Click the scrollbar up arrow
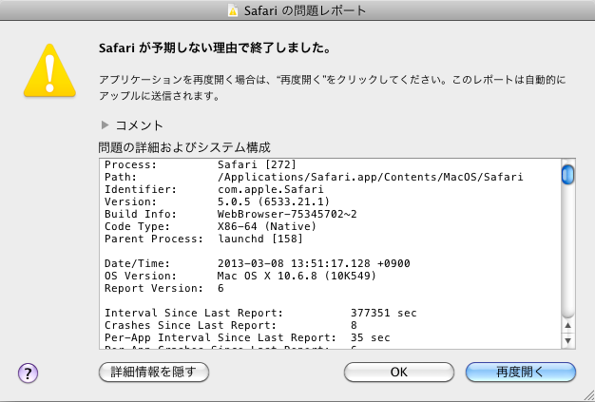The image size is (595, 402). pyautogui.click(x=567, y=325)
